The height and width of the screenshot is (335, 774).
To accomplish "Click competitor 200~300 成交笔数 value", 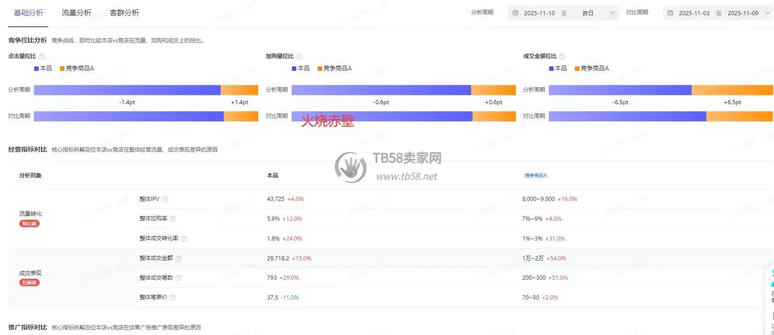I will coord(534,278).
